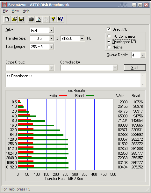Click the read value 142054
The image size is (151, 193).
(137, 121)
